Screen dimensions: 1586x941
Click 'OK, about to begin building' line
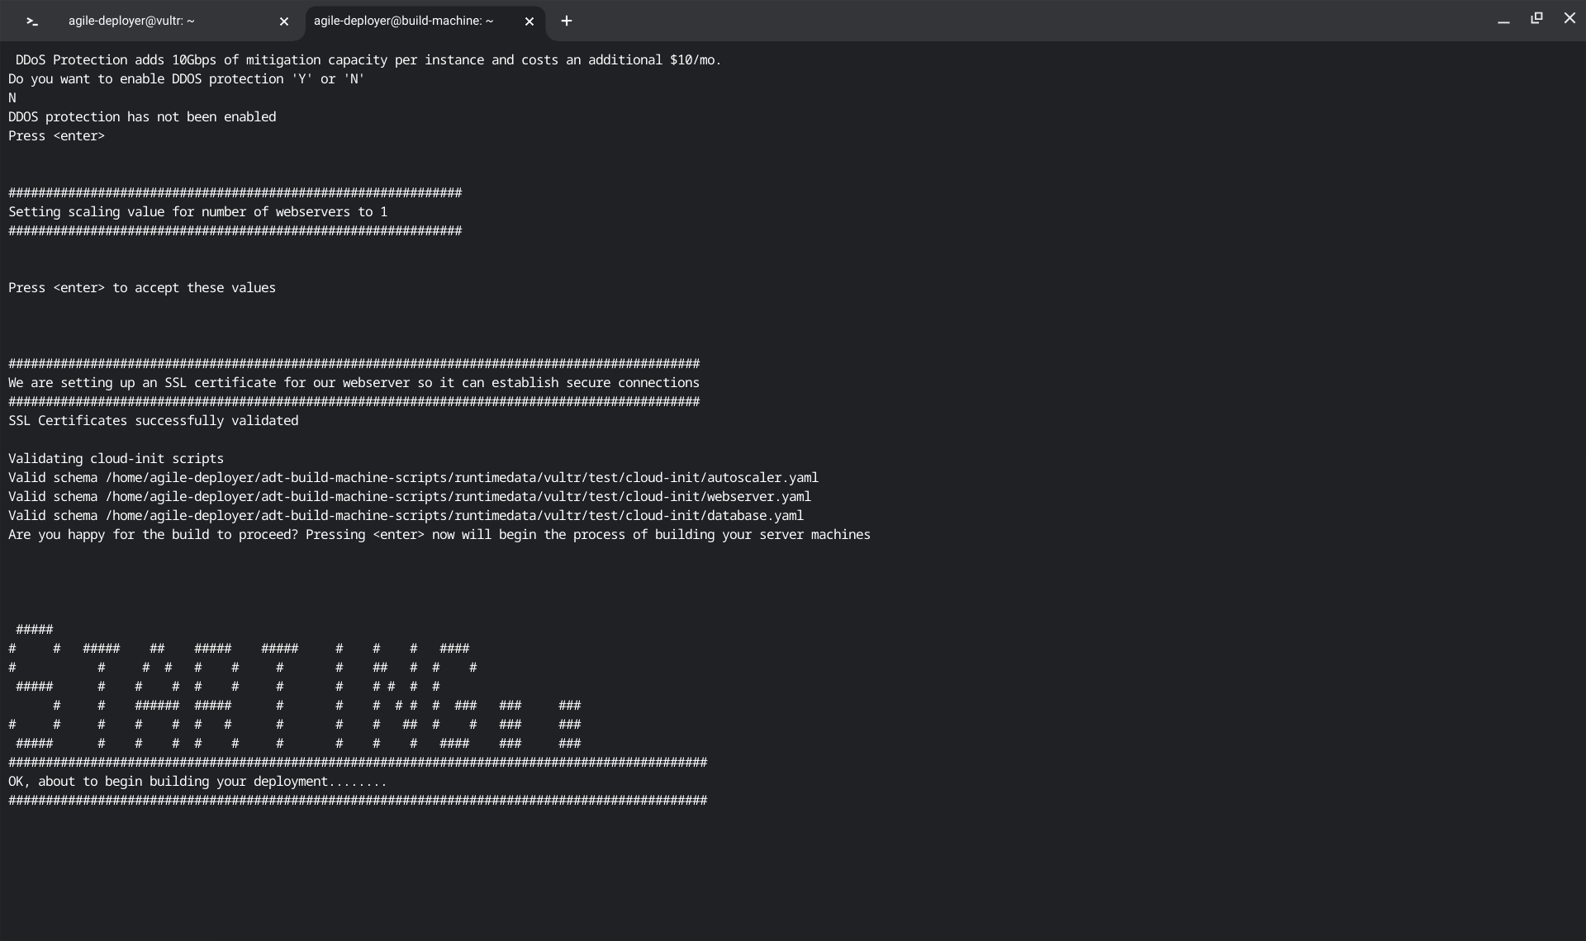tap(197, 782)
